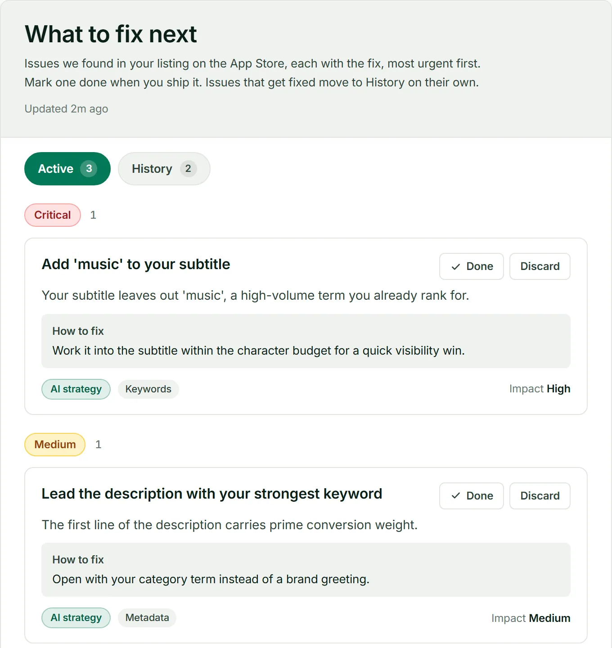The image size is (612, 648).
Task: Click 'The first line of the description' text
Action: (x=229, y=525)
